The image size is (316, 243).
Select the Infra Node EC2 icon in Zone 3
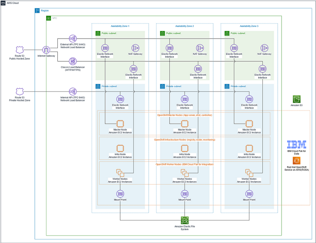(249, 148)
